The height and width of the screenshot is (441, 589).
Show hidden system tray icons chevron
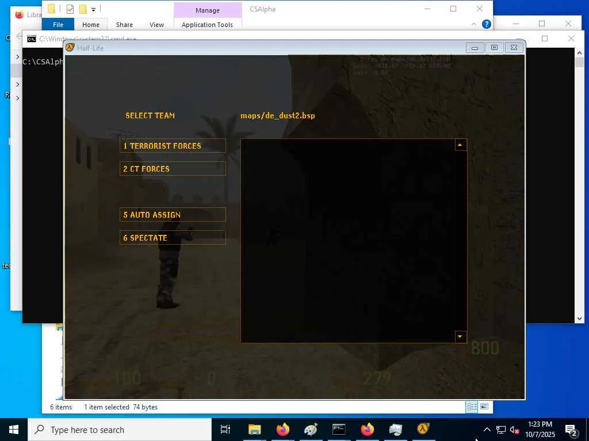(x=487, y=430)
